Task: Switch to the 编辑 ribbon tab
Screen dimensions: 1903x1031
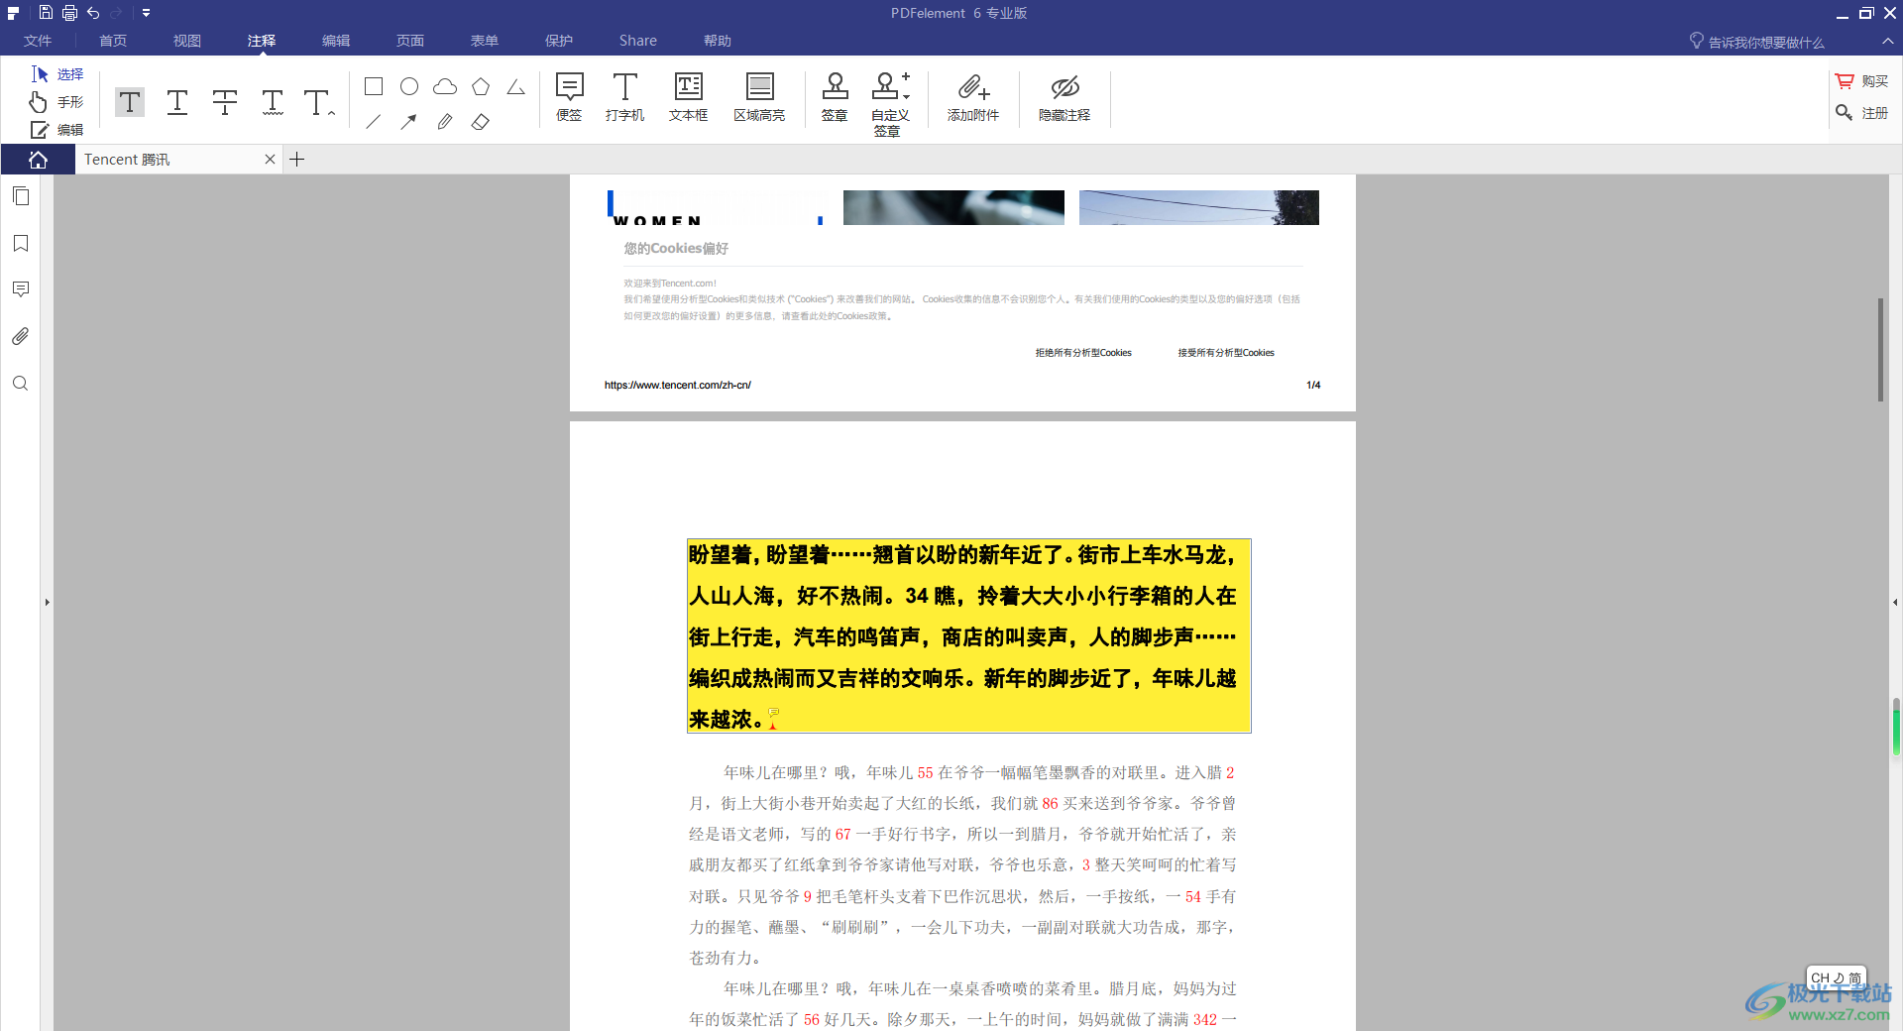Action: pos(336,41)
